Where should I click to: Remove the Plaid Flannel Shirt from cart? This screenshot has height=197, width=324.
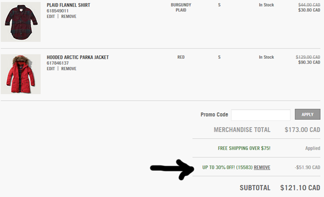pos(69,16)
